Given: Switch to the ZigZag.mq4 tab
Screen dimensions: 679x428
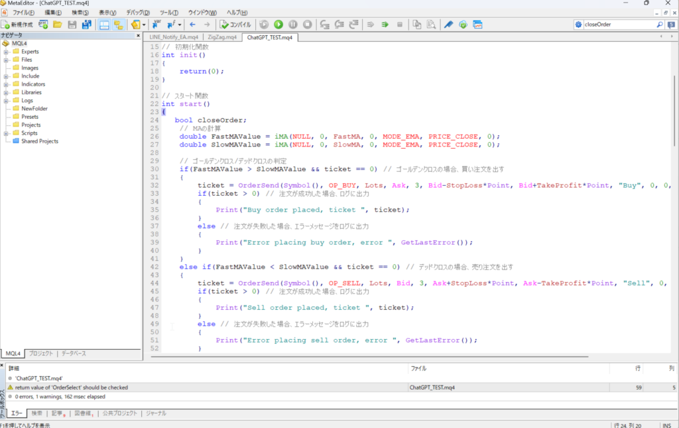Looking at the screenshot, I should [222, 37].
